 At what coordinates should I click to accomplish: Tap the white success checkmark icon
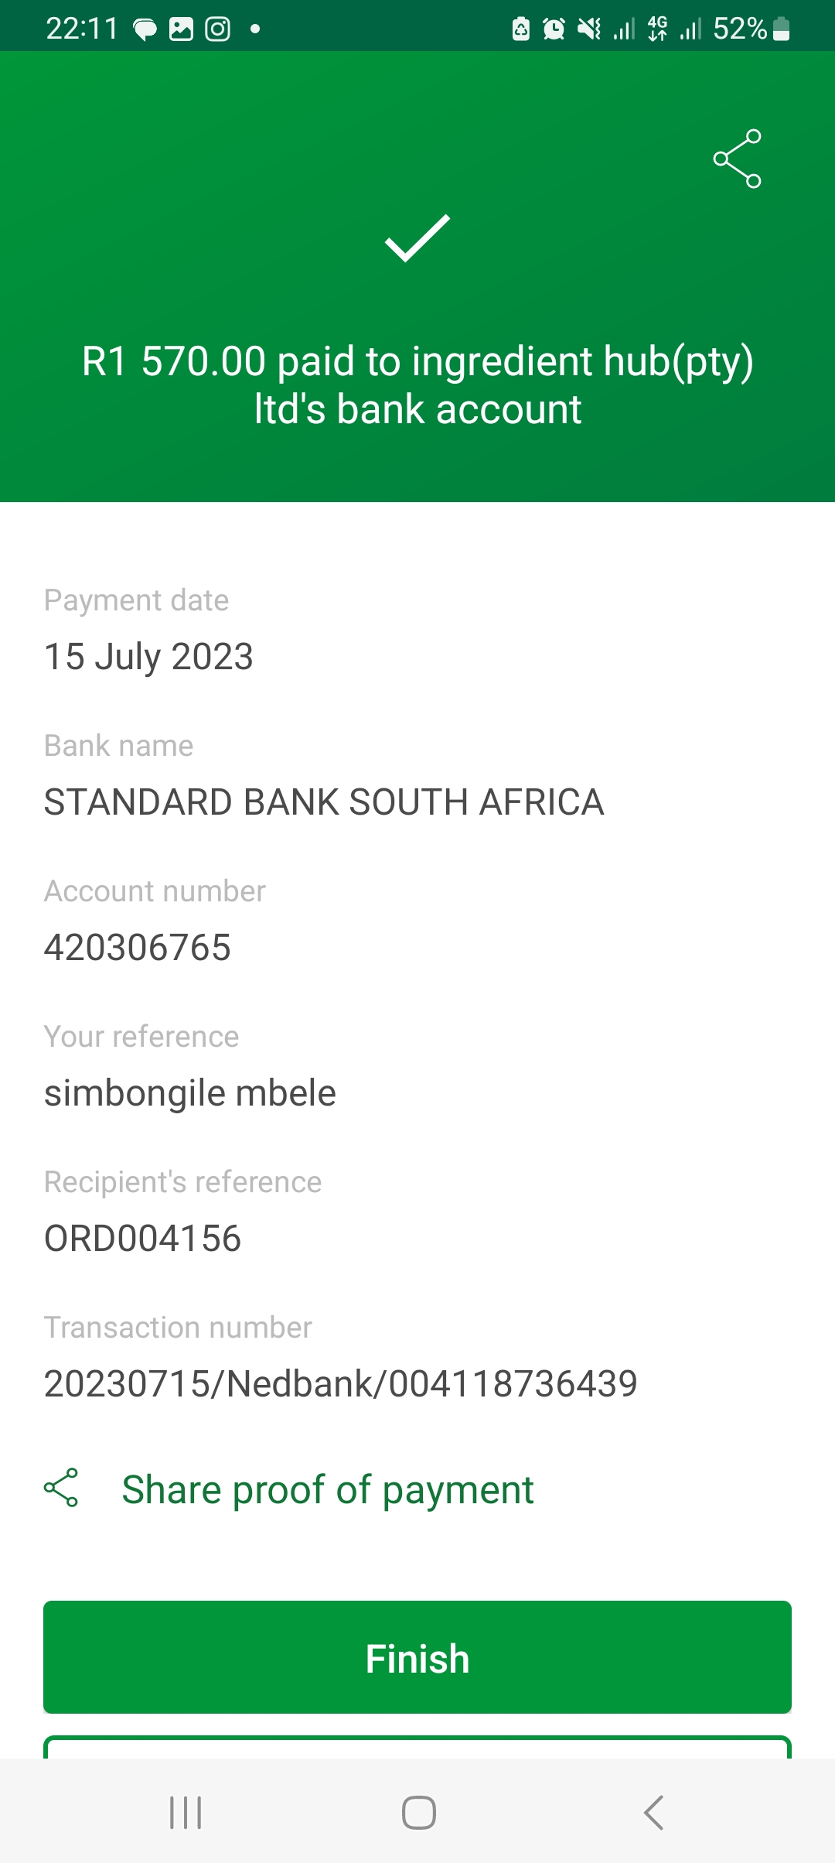click(417, 238)
